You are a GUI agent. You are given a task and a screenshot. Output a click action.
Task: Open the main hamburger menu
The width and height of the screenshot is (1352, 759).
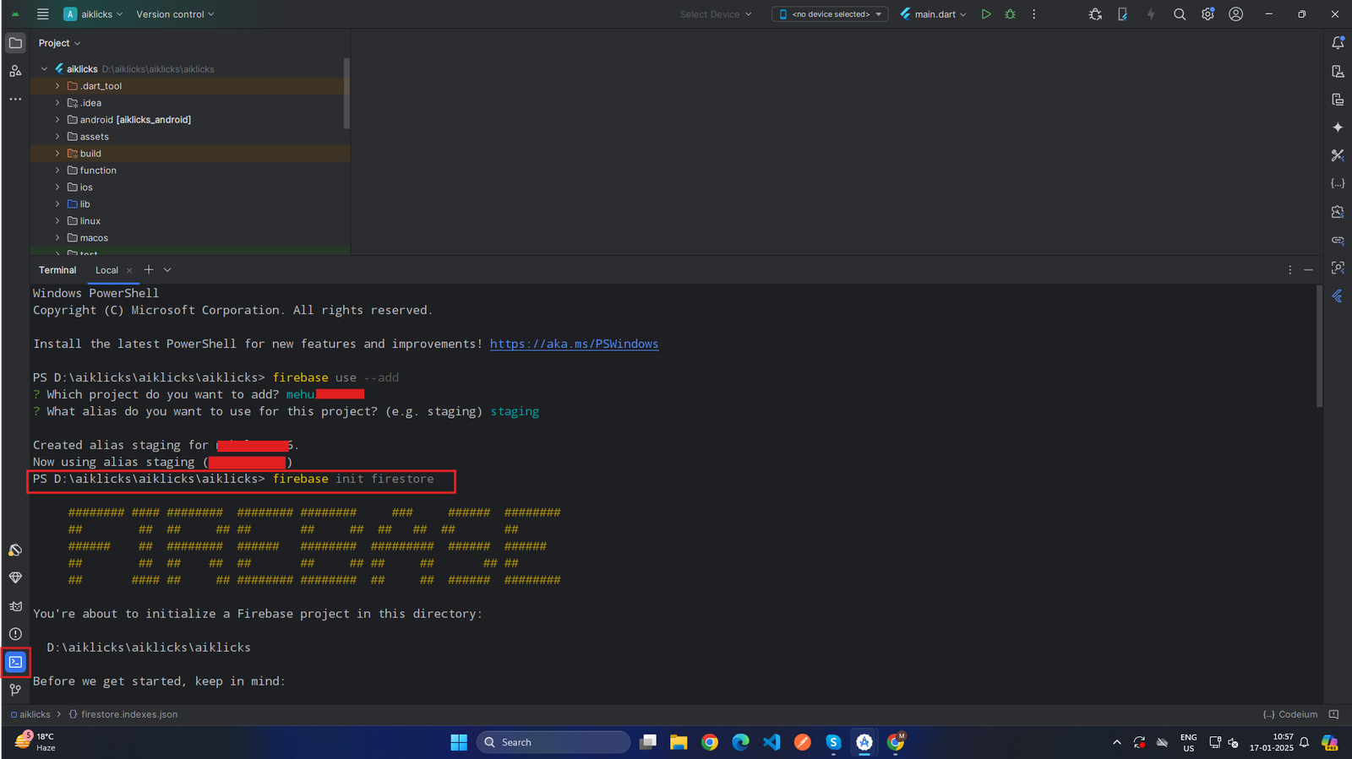tap(42, 14)
